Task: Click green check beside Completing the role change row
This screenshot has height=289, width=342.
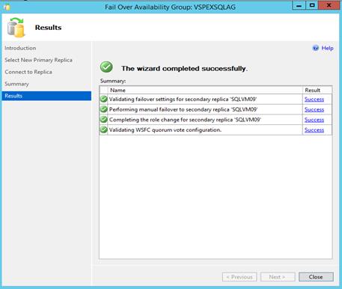Action: [103, 120]
